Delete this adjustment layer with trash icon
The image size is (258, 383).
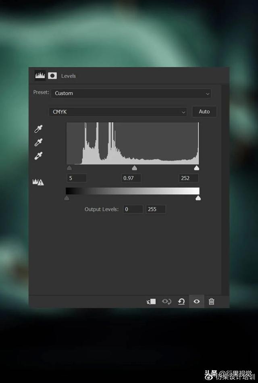pyautogui.click(x=211, y=302)
